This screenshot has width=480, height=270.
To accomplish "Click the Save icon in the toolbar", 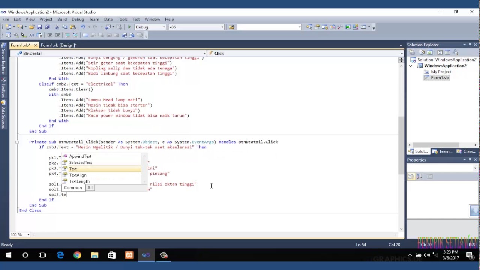I will point(39,27).
